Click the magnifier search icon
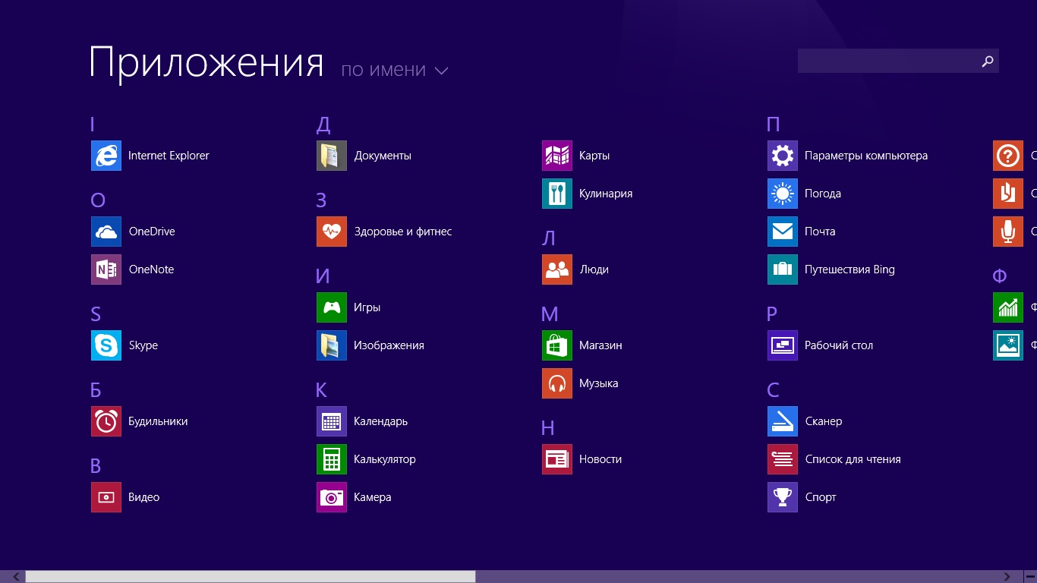This screenshot has width=1037, height=583. click(988, 61)
